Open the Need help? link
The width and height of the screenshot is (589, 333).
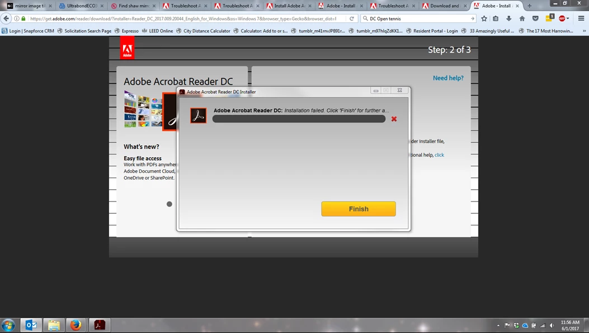point(448,78)
